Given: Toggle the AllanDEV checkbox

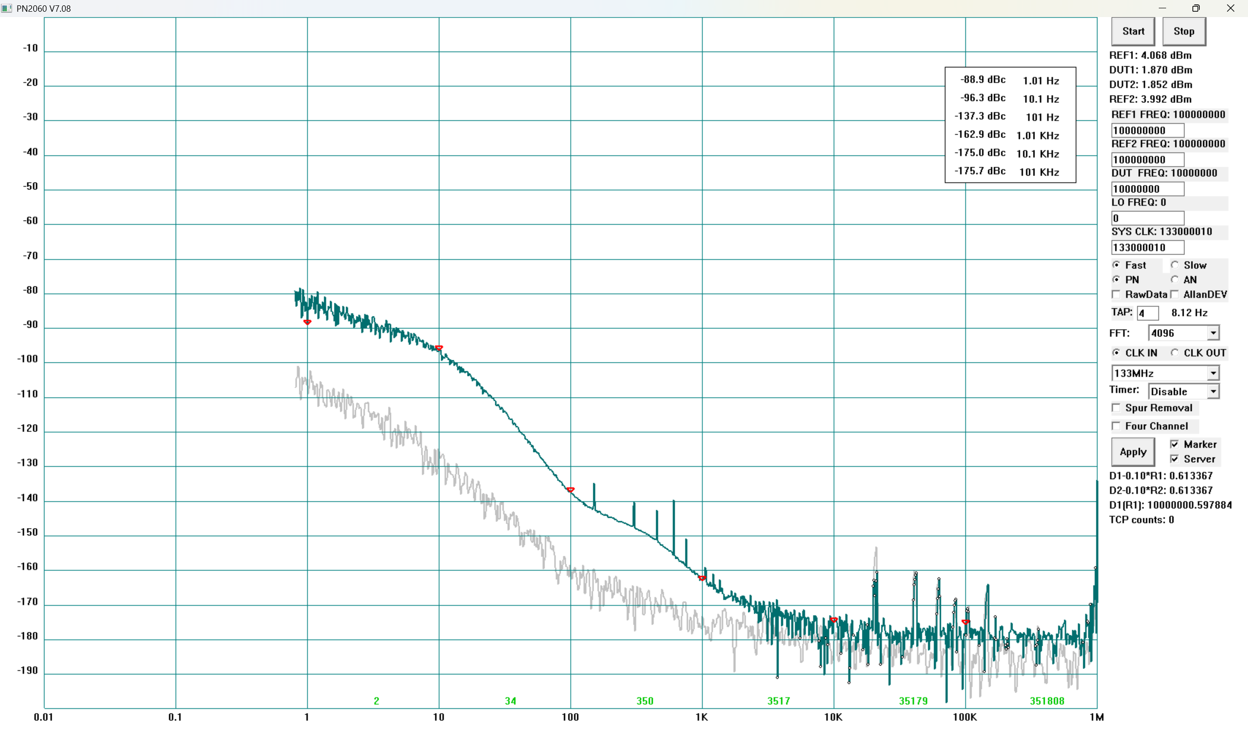Looking at the screenshot, I should click(1175, 294).
